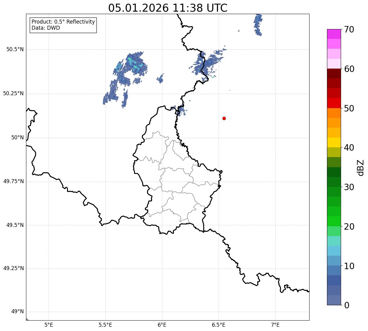Image resolution: width=368 pixels, height=331 pixels.
Task: Click the longitude label 6.5°E
Action: (219, 325)
